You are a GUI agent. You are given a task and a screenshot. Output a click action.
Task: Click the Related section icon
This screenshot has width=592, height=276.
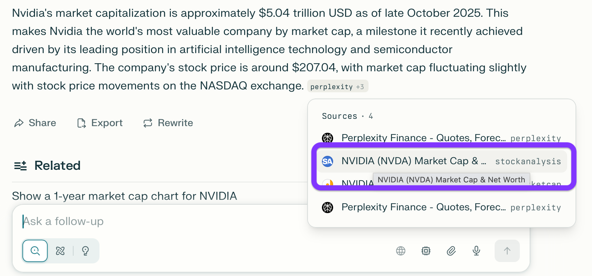(20, 166)
